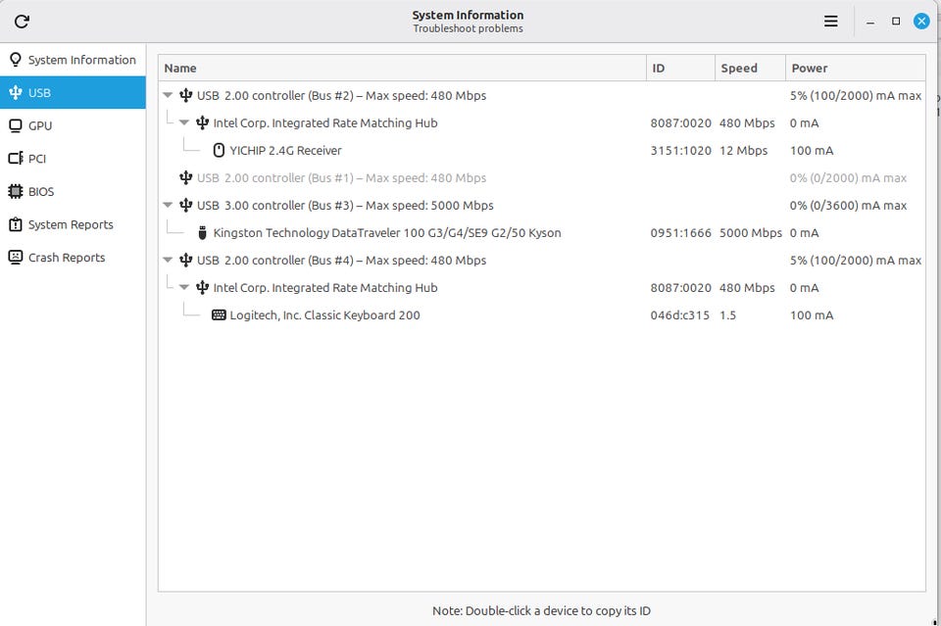Sort by the ID column header
Viewport: 941px width, 626px height.
point(680,68)
